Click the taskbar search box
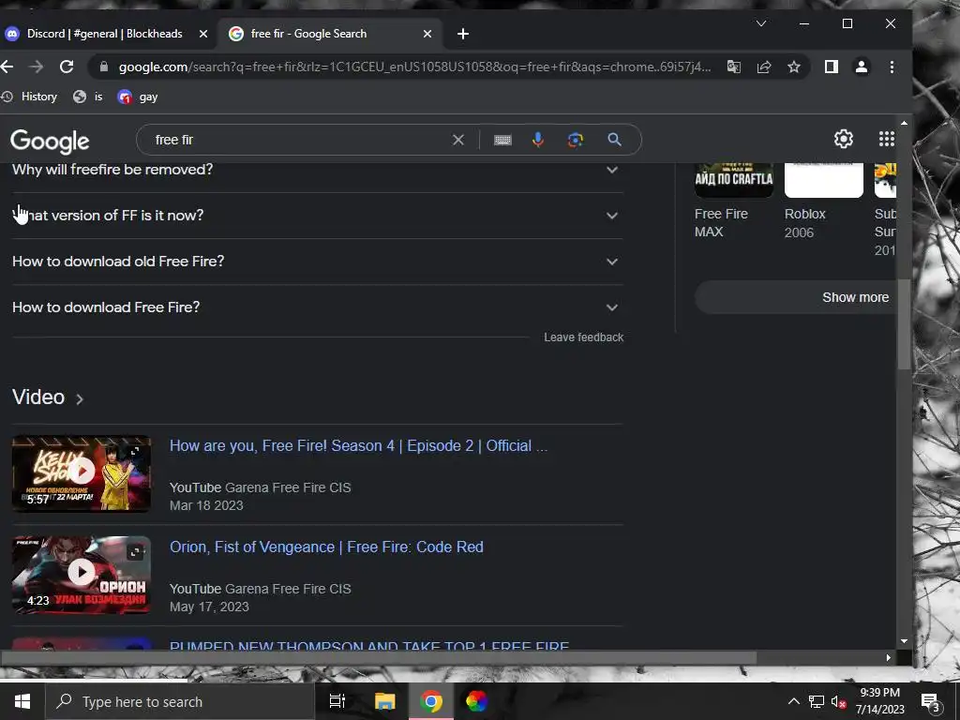This screenshot has height=720, width=960. pos(180,701)
